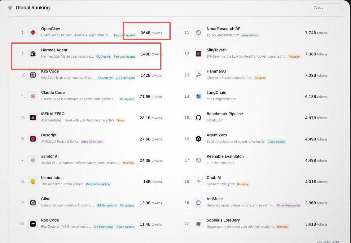Open the Nous Research API title link
Screen dimensions: 351x243
tap(224, 29)
